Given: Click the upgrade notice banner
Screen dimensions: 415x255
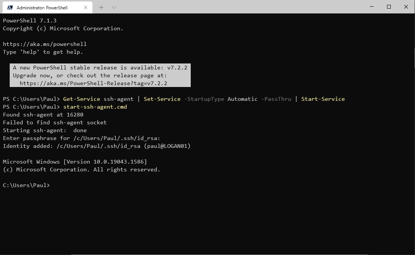Looking at the screenshot, I should tap(100, 75).
